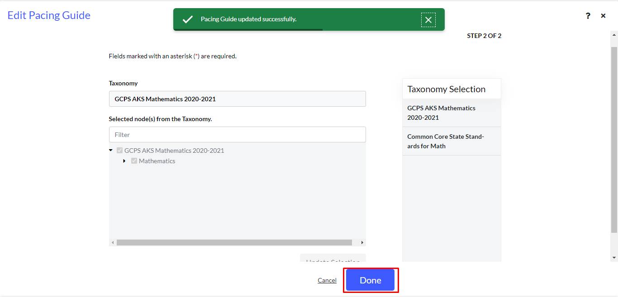Toggle the Mathematics node checkbox
The width and height of the screenshot is (618, 297).
click(x=134, y=161)
